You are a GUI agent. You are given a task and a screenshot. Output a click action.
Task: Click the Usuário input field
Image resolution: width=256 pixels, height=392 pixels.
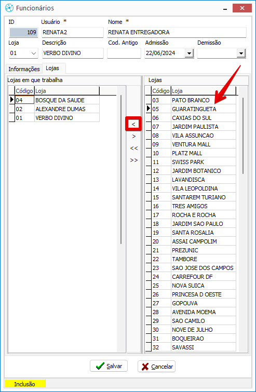tap(73, 32)
